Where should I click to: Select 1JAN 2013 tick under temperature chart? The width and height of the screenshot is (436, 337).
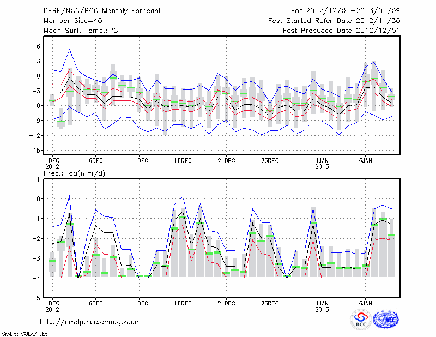point(322,163)
